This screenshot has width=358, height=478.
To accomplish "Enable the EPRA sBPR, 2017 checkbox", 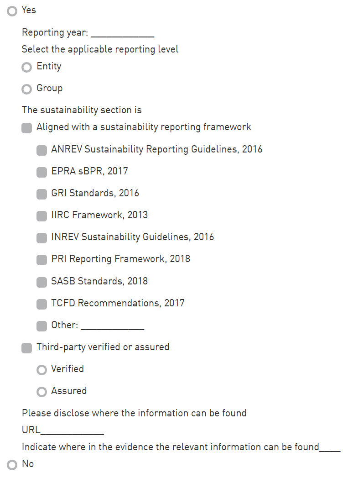I will (x=42, y=172).
